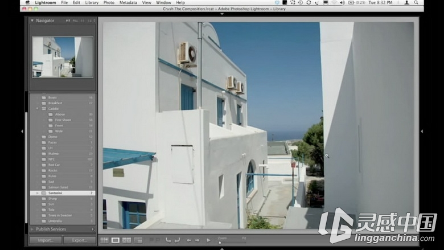Collapse the Caddie folder

(37, 109)
